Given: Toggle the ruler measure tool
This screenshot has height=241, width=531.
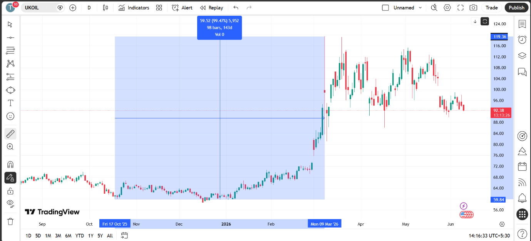Looking at the screenshot, I should coord(10,134).
